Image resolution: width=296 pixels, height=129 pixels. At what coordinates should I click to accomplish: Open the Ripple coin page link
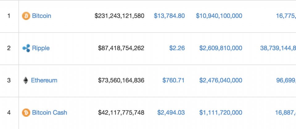pyautogui.click(x=41, y=48)
